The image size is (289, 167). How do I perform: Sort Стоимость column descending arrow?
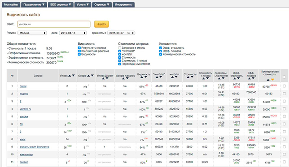pos(192,77)
